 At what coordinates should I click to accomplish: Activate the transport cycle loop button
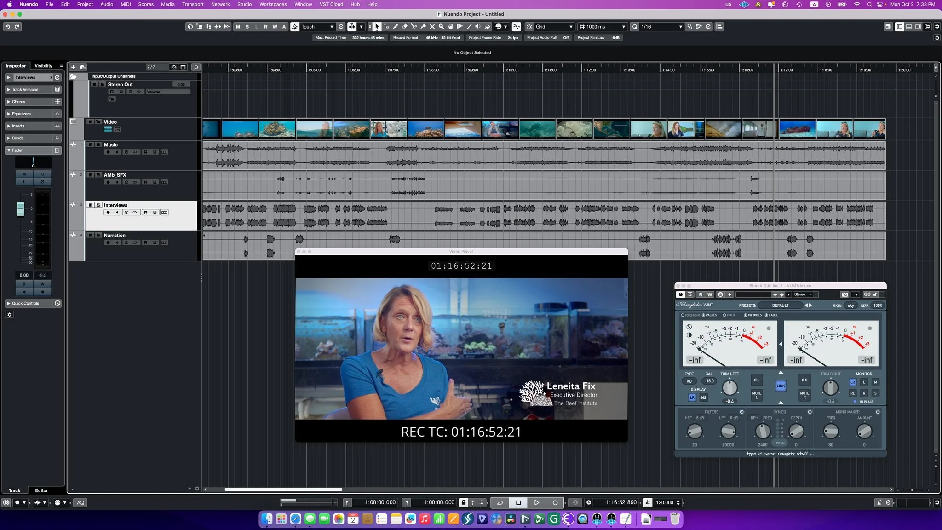pyautogui.click(x=500, y=502)
